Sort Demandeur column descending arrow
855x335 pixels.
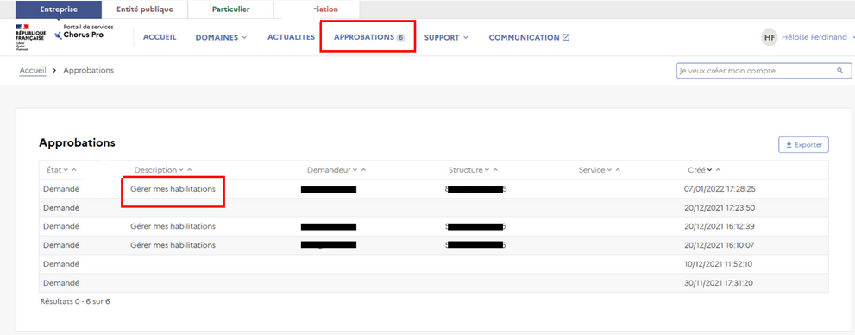355,170
